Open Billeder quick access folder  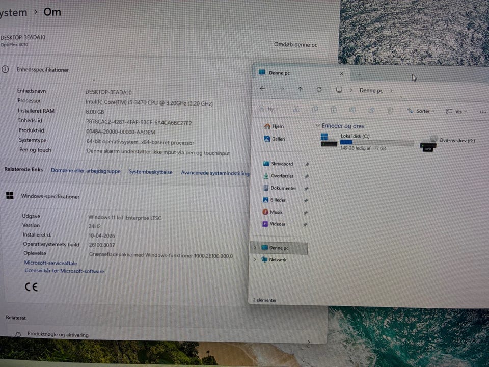pyautogui.click(x=274, y=200)
